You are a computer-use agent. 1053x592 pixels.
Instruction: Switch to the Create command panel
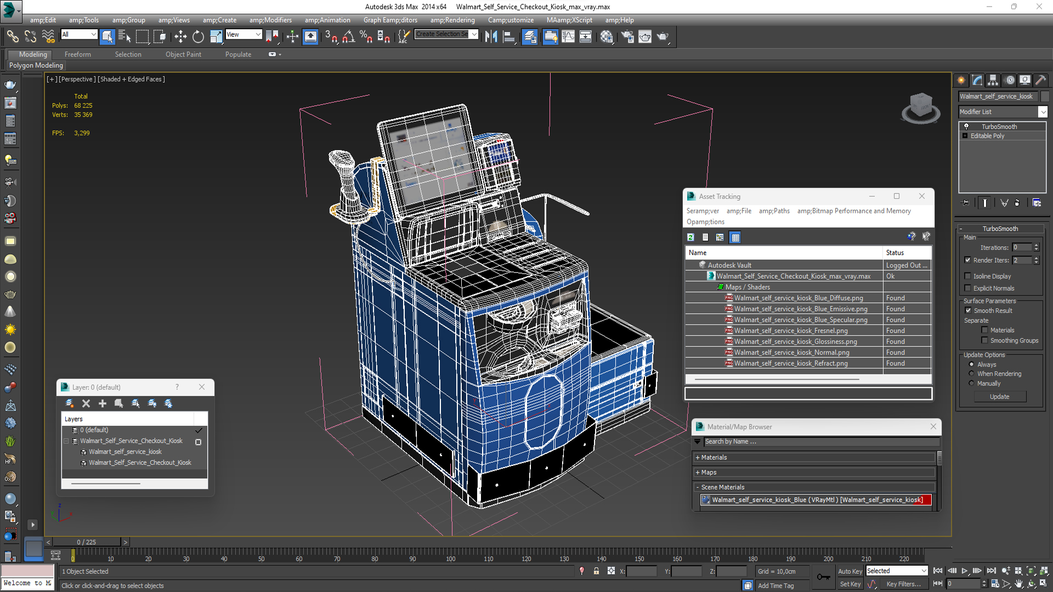click(961, 80)
